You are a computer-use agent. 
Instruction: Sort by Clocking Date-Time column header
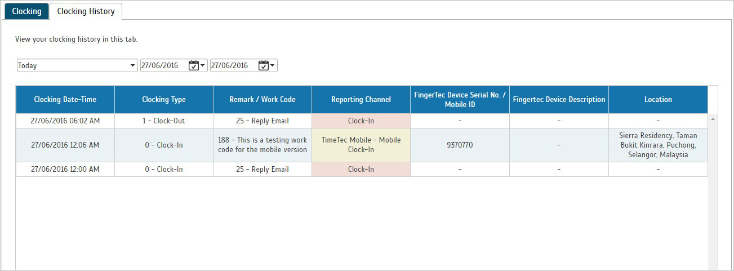tap(65, 100)
